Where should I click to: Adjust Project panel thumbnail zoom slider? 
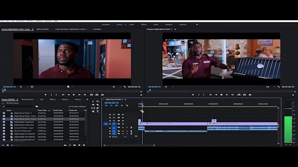point(17,145)
